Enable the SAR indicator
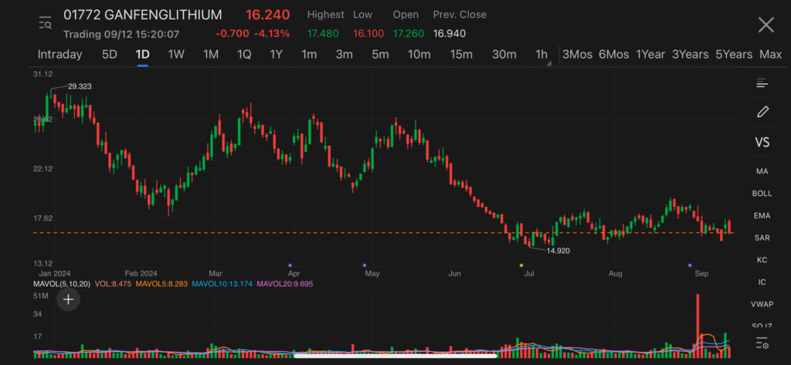The image size is (791, 365). (x=762, y=238)
